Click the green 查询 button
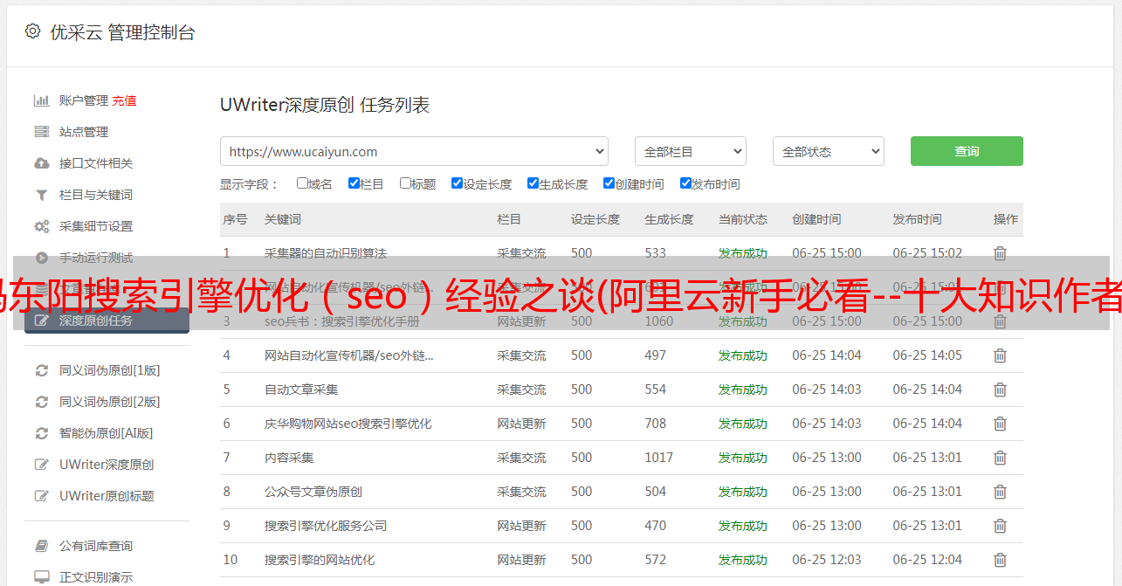The image size is (1122, 586). tap(967, 151)
